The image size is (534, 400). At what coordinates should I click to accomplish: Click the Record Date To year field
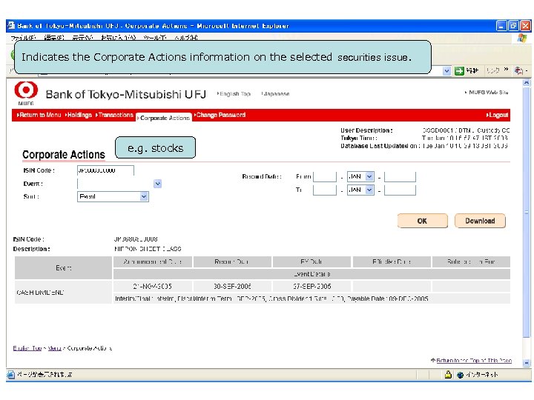click(x=400, y=190)
